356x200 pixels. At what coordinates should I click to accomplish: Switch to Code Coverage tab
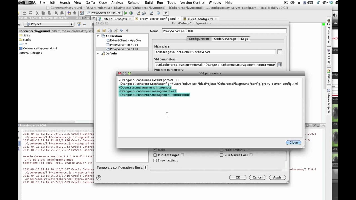[225, 39]
